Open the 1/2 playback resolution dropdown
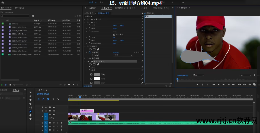Viewport: 260px width, 133px height. coord(245,75)
